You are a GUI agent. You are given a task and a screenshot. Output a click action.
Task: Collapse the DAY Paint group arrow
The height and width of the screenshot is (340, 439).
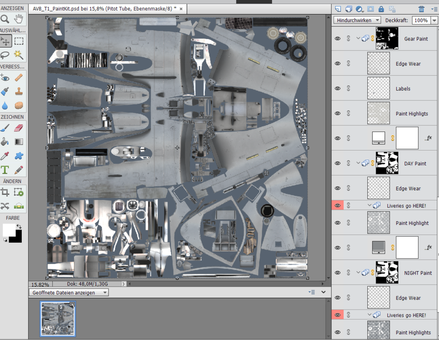coord(358,164)
